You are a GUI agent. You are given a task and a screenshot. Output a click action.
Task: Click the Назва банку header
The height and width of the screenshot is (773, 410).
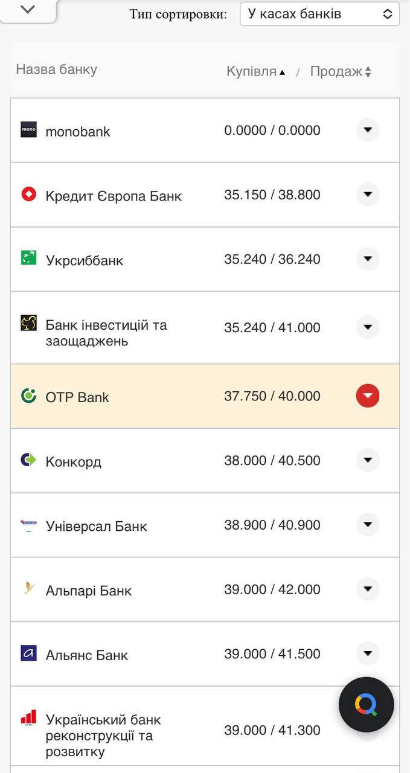tap(56, 69)
